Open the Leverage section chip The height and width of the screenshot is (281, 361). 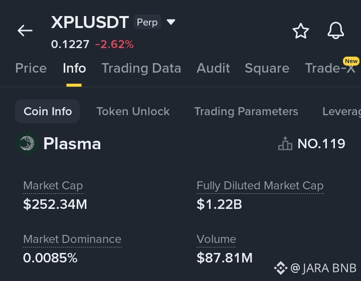pyautogui.click(x=342, y=111)
